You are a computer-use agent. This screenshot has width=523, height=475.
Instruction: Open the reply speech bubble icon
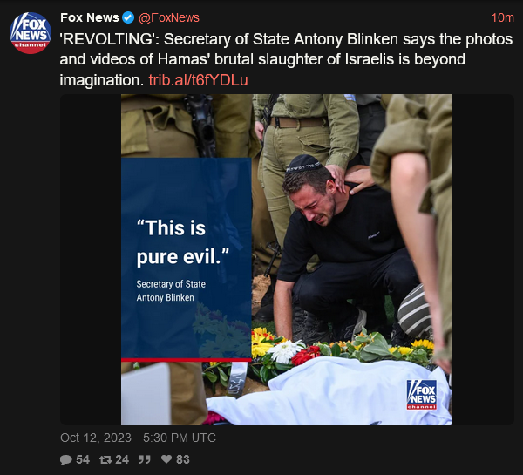point(65,459)
